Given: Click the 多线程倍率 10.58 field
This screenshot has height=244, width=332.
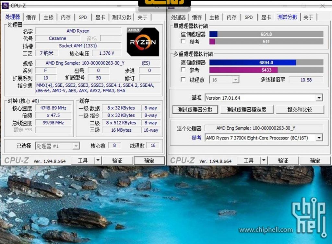Looking at the screenshot, I should pos(306,80).
